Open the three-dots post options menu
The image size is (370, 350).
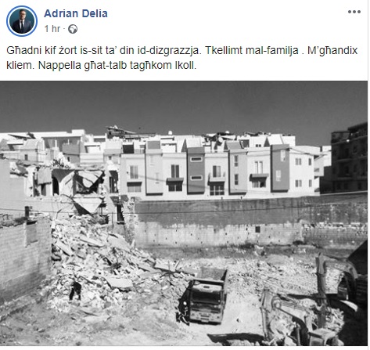point(354,12)
